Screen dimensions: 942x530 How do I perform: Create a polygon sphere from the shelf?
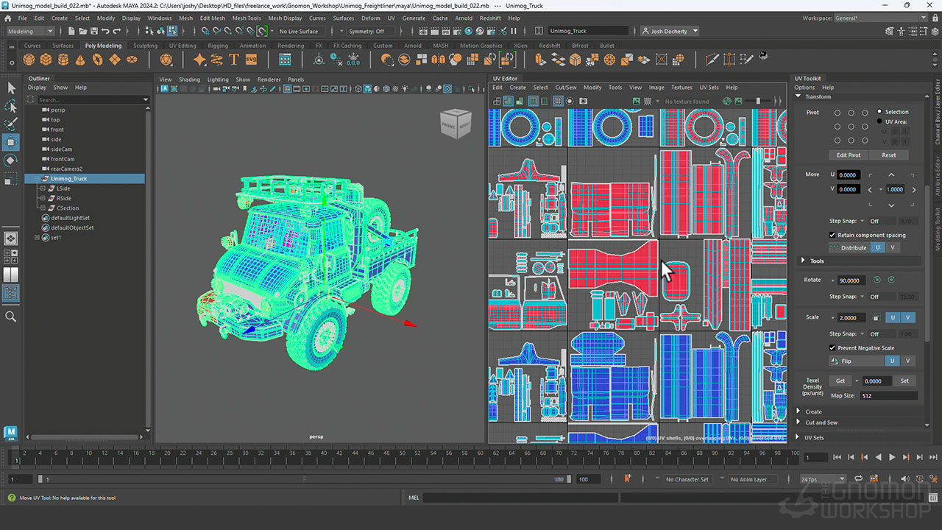[x=29, y=60]
